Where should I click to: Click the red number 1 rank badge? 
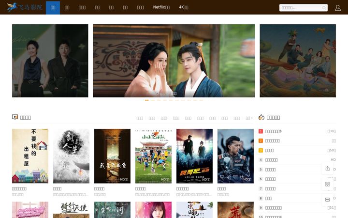[x=261, y=131]
